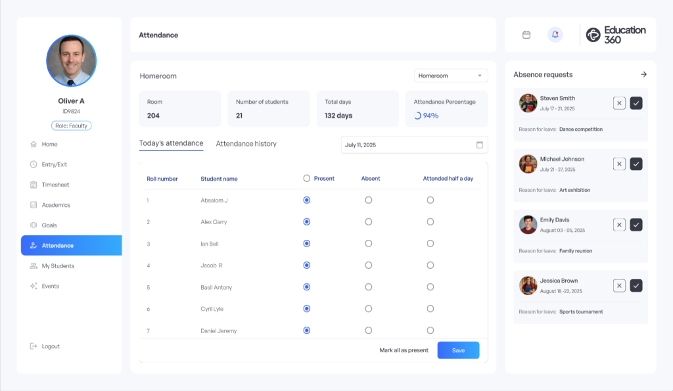Open notifications bell icon
673x391 pixels.
(x=555, y=35)
